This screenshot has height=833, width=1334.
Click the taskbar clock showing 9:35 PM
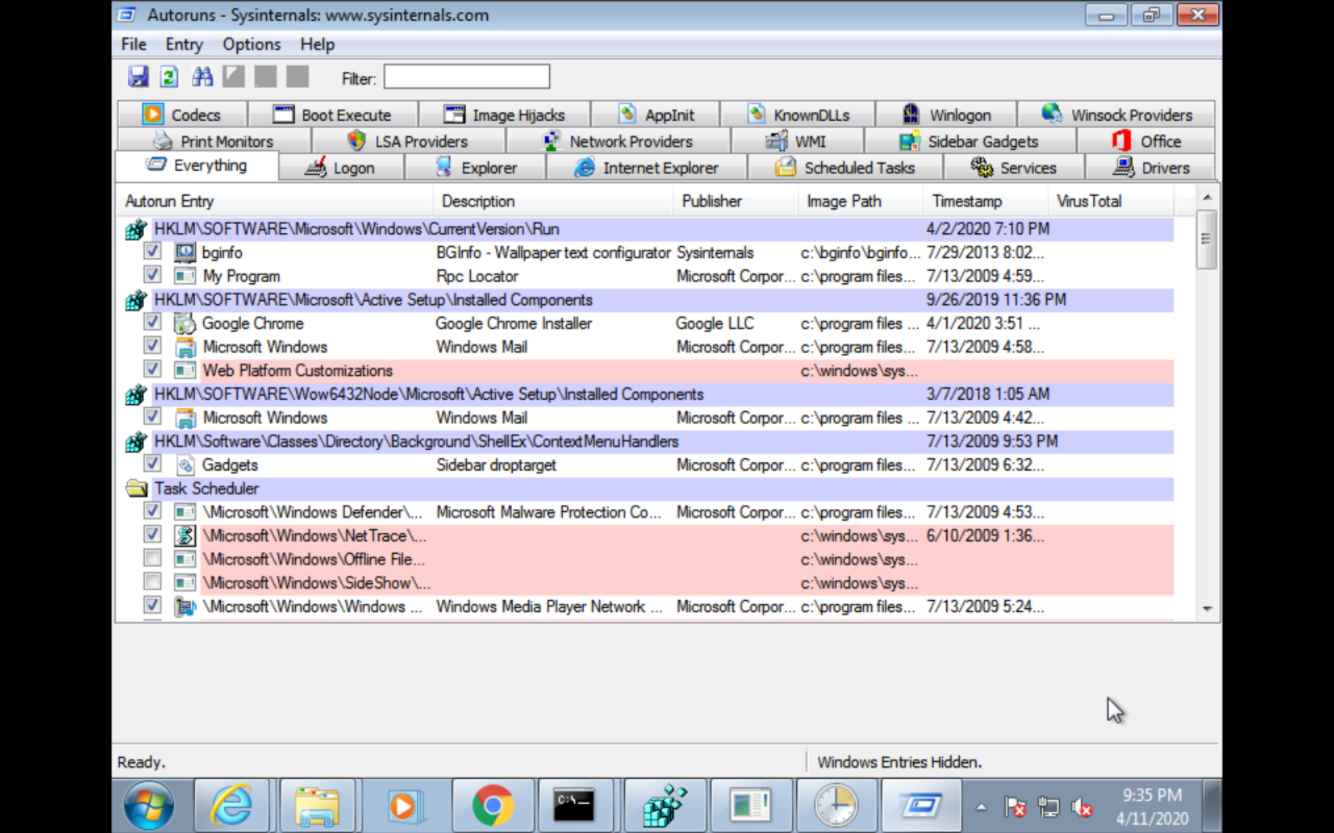[x=1152, y=806]
